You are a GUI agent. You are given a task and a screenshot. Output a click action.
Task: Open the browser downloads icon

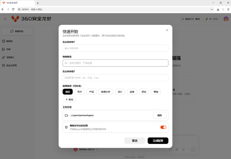(x=218, y=9)
